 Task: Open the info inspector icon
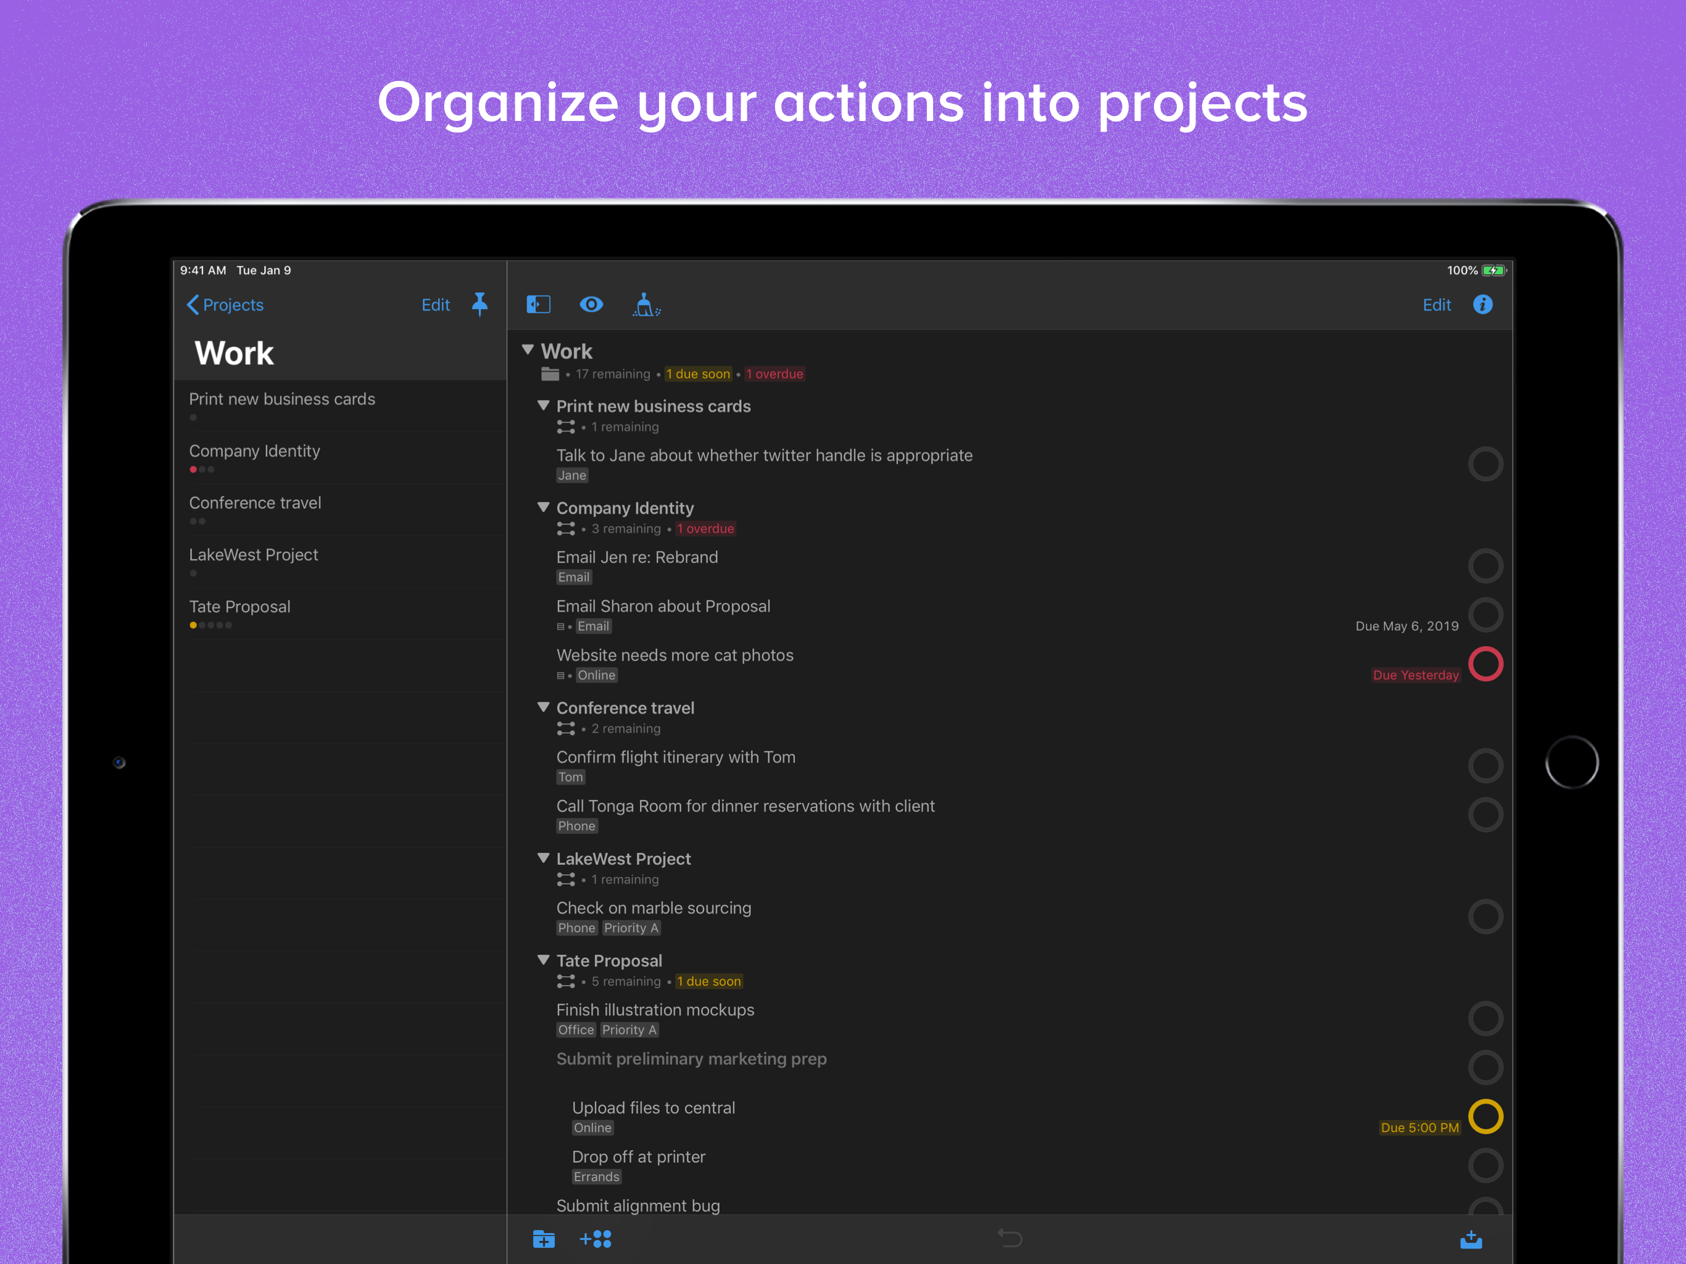(1482, 305)
